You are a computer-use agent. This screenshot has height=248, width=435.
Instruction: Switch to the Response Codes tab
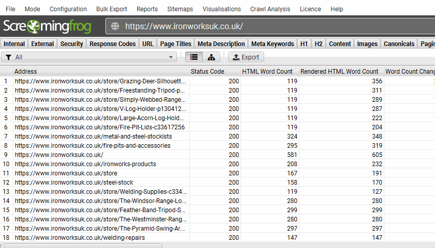tap(113, 43)
